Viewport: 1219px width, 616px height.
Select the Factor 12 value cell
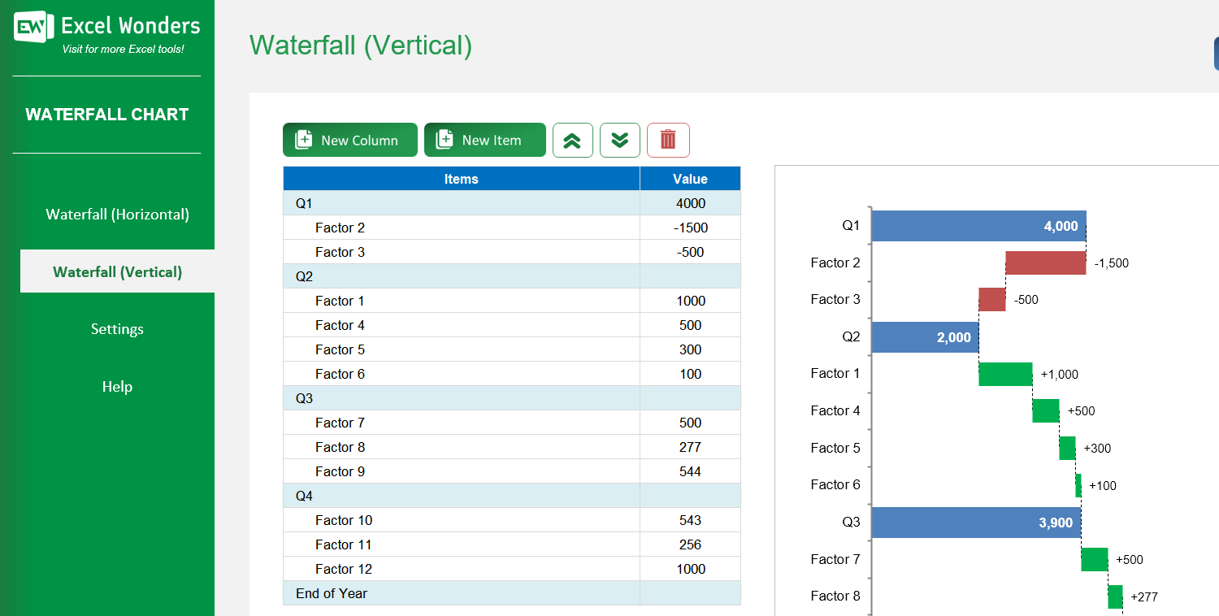pos(690,568)
